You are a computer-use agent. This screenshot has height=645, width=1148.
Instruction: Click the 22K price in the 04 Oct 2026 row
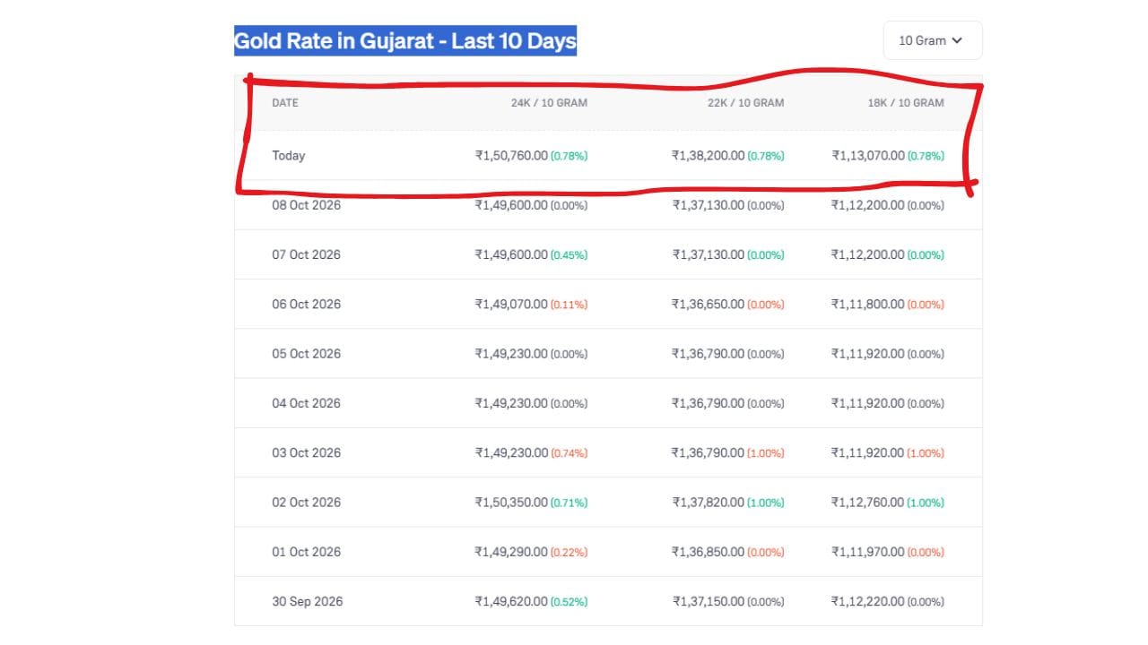pyautogui.click(x=708, y=403)
